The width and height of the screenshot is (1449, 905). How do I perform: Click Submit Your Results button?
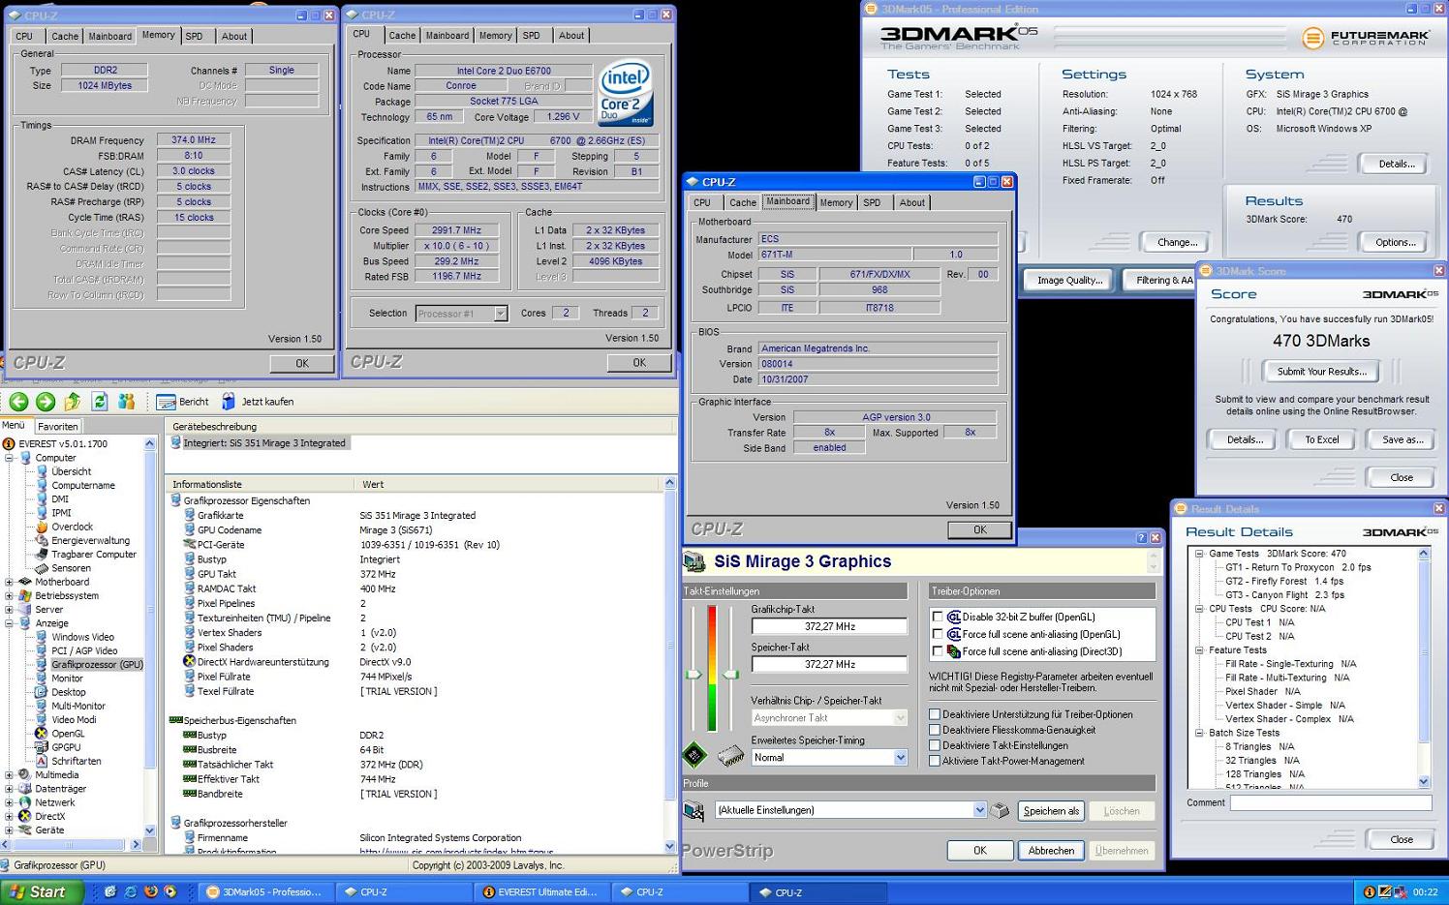coord(1321,372)
